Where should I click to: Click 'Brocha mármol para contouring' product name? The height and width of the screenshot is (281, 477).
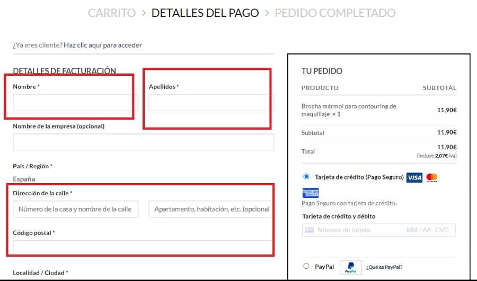(x=349, y=110)
